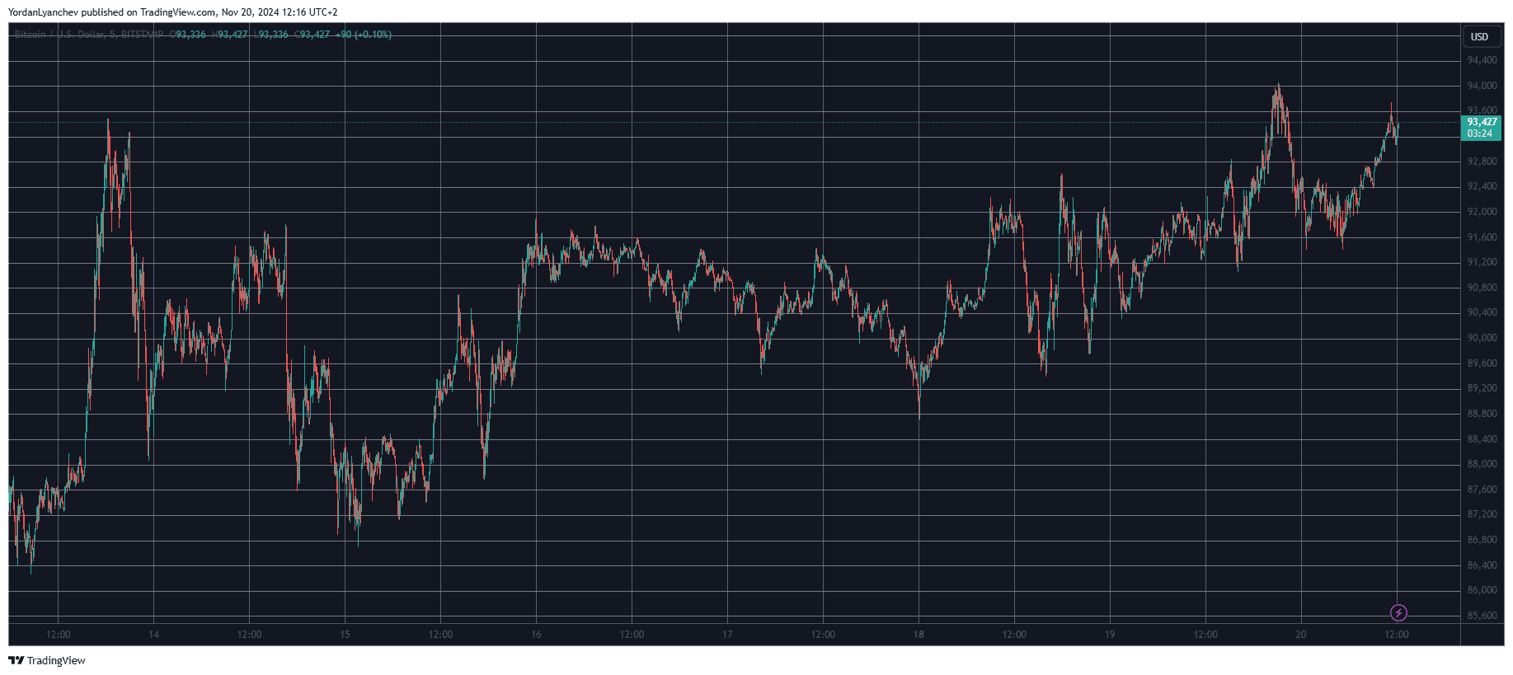The image size is (1513, 675).
Task: Select the 91,200 price axis label
Action: pos(1482,262)
